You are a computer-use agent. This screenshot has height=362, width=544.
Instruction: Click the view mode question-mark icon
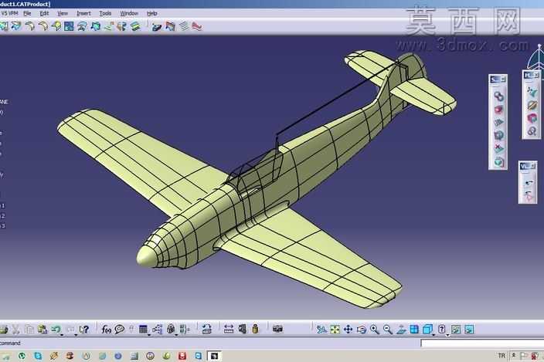click(x=442, y=329)
